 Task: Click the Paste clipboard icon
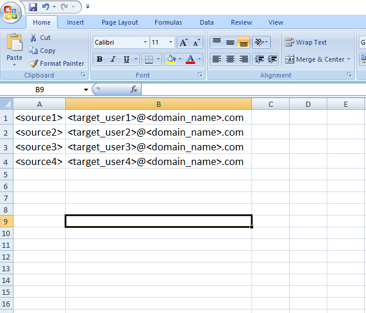[15, 42]
